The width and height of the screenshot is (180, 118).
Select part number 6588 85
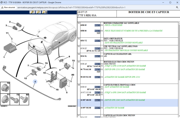click(83, 25)
